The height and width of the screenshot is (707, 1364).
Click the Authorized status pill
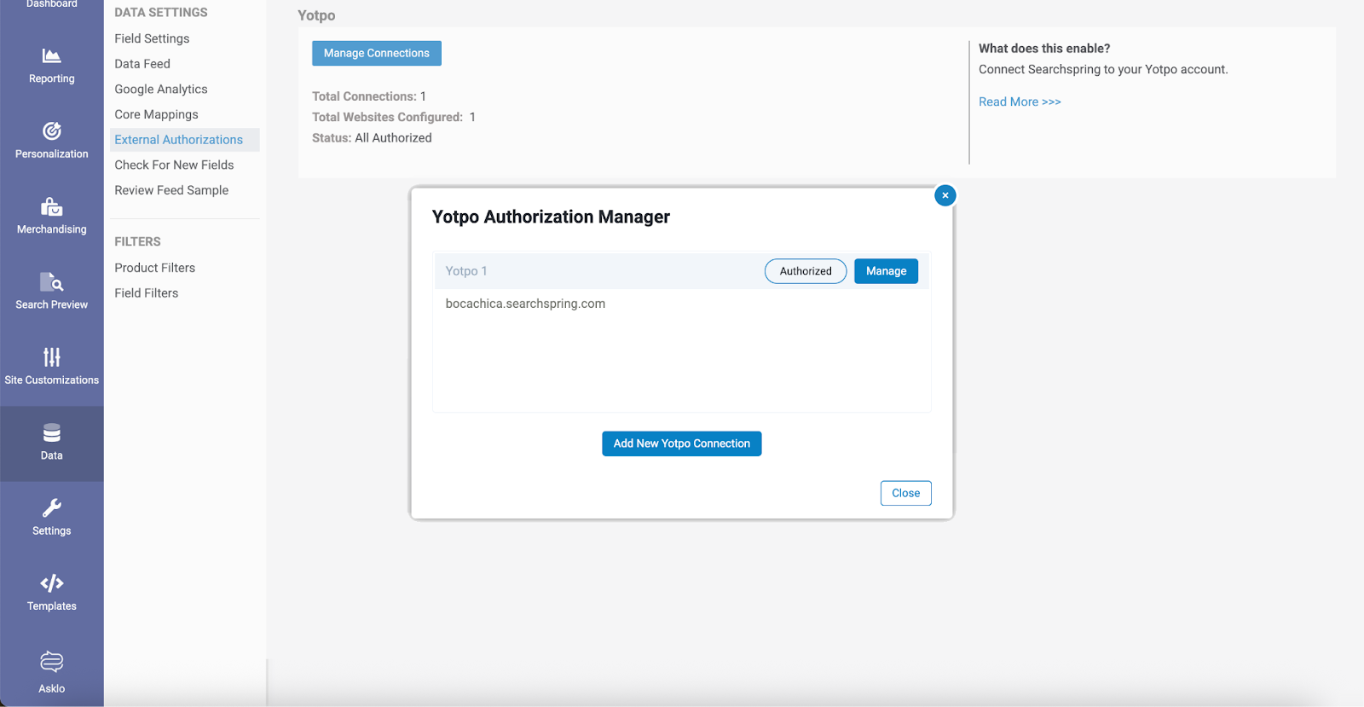pos(806,271)
